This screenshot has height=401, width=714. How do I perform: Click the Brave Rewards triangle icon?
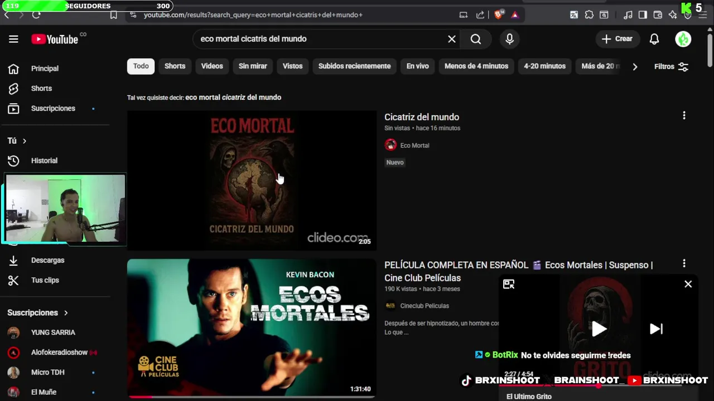[x=515, y=15]
